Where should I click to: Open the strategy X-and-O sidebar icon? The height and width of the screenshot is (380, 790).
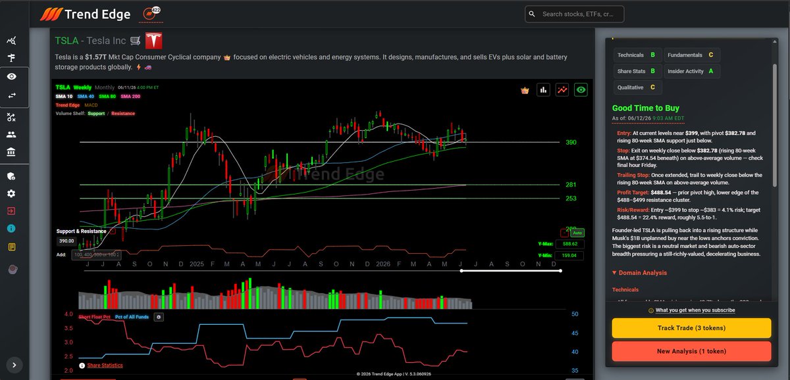pyautogui.click(x=11, y=117)
